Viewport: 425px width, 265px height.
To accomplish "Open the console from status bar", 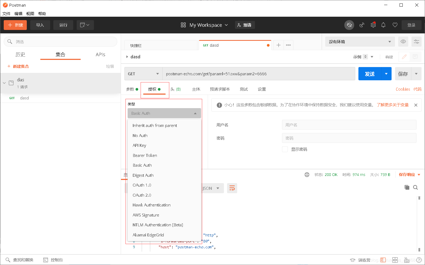I will (53, 260).
